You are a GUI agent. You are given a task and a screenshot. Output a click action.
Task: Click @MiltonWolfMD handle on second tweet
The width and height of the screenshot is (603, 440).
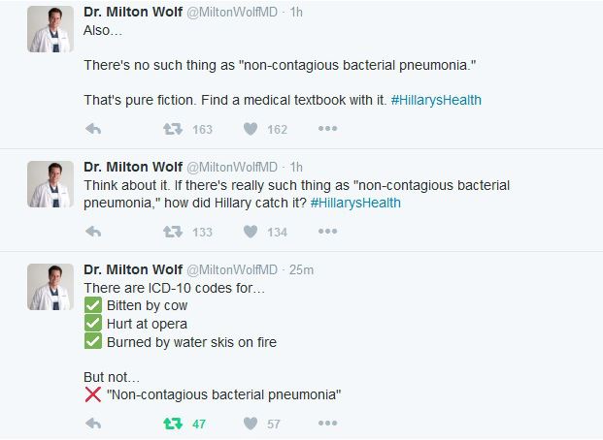[x=231, y=167]
